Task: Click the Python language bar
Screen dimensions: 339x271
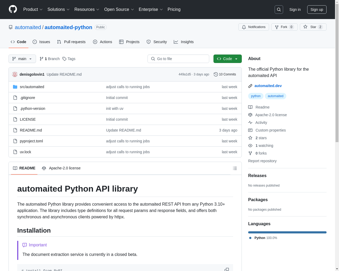Action: [287, 232]
